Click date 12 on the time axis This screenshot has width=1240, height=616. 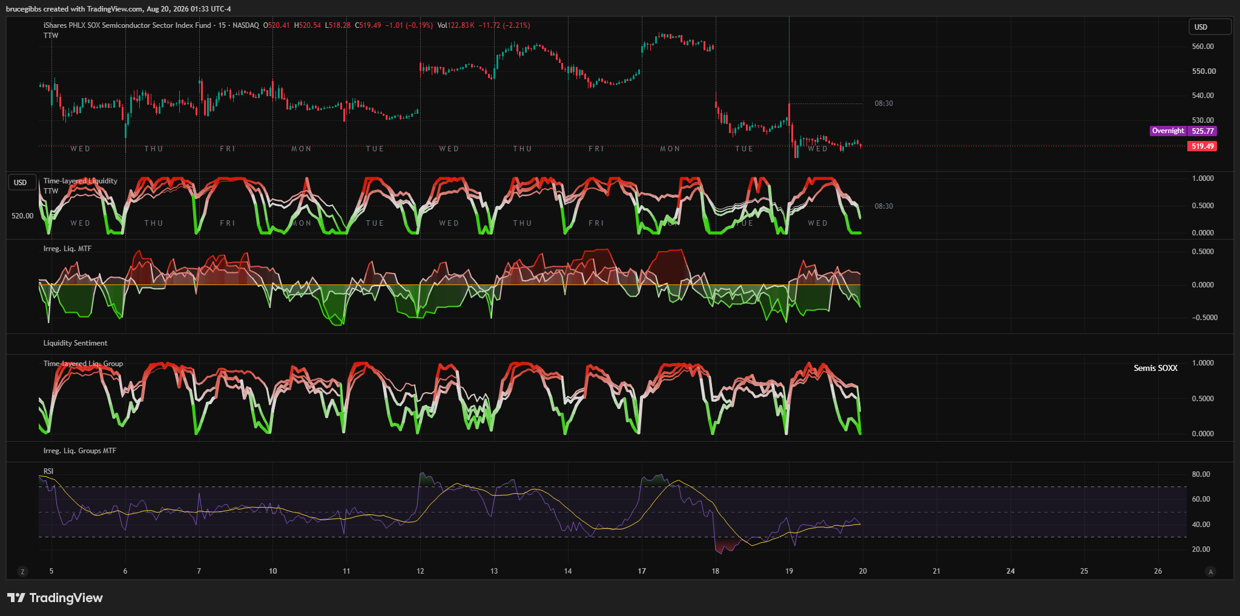(x=420, y=571)
